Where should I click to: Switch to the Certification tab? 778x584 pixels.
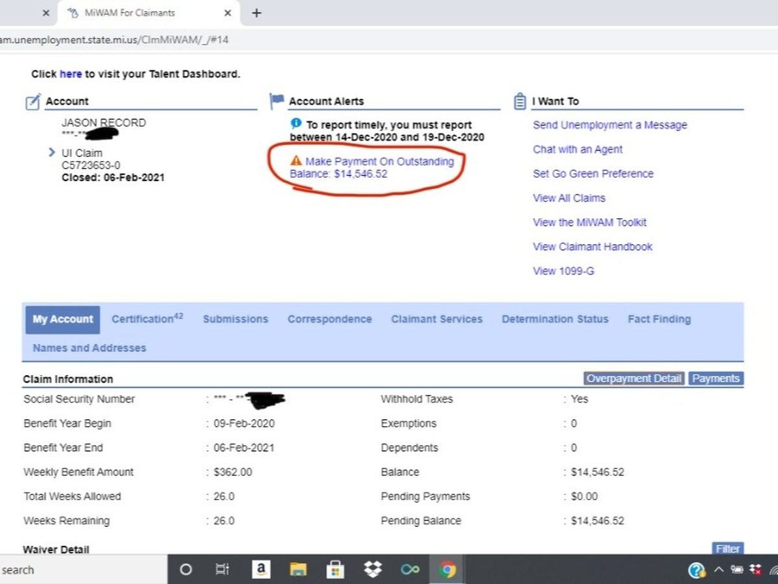click(147, 319)
